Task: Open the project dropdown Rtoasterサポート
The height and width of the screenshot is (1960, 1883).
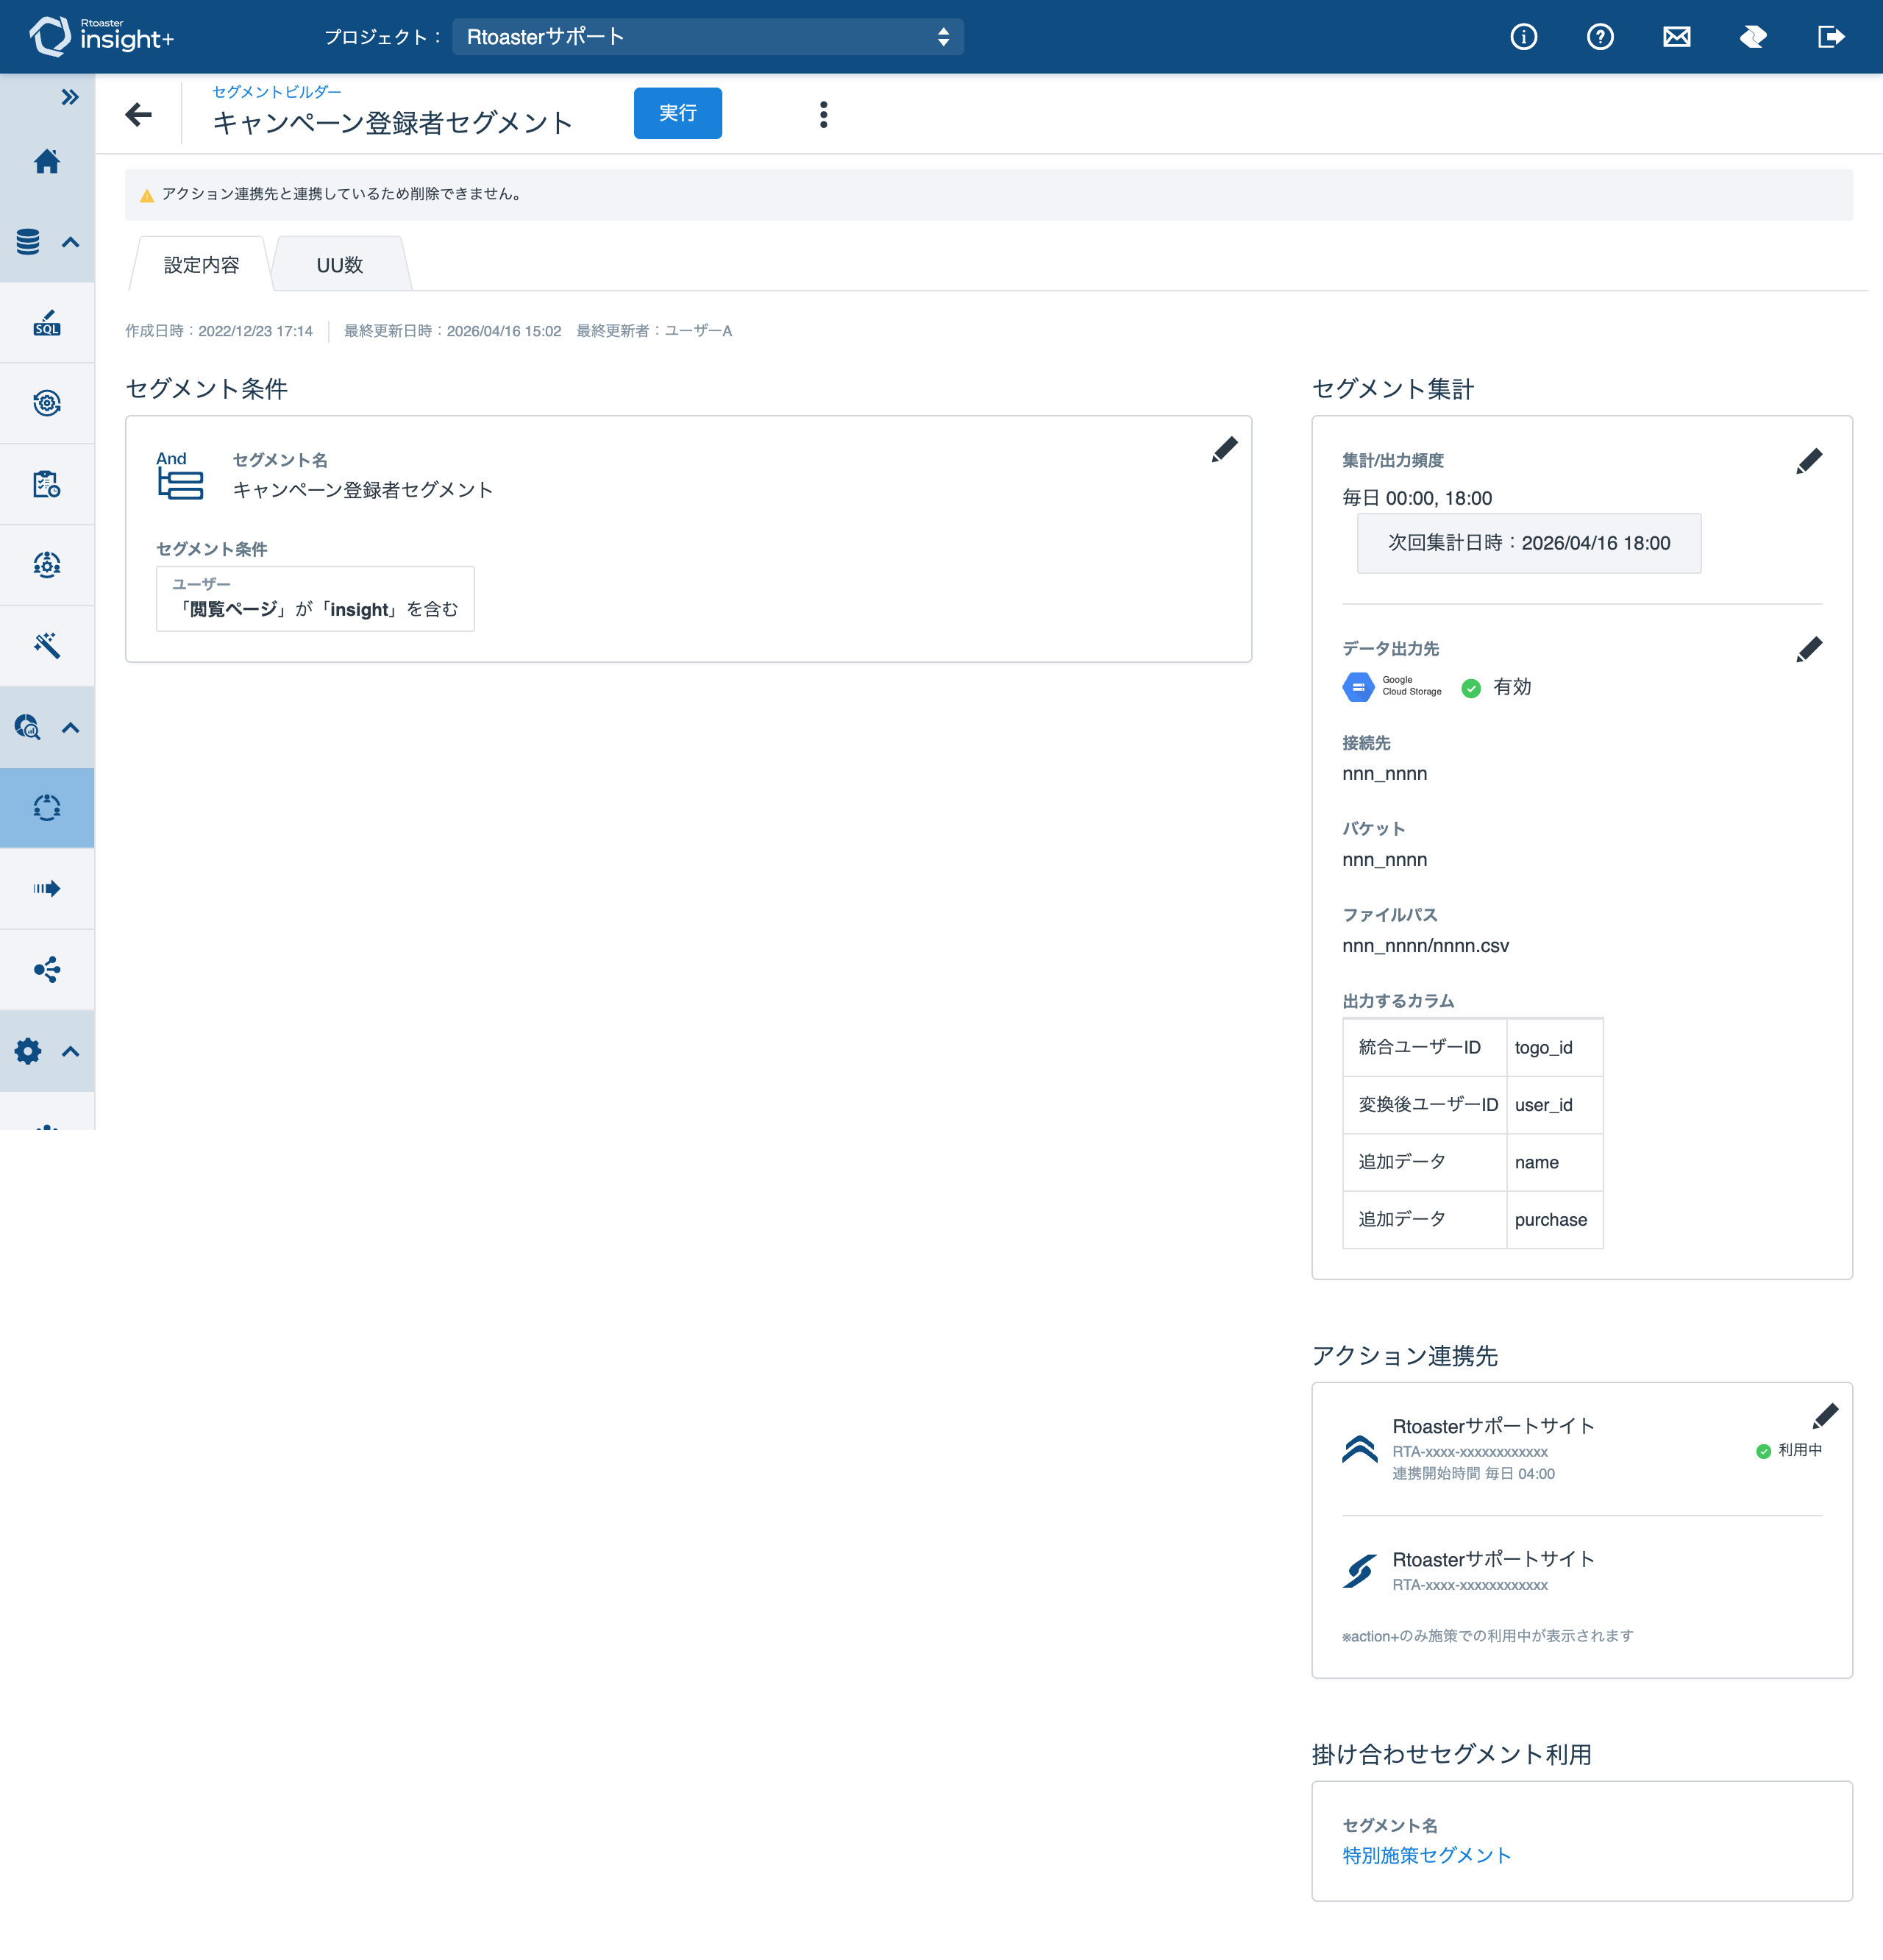Action: coord(708,37)
